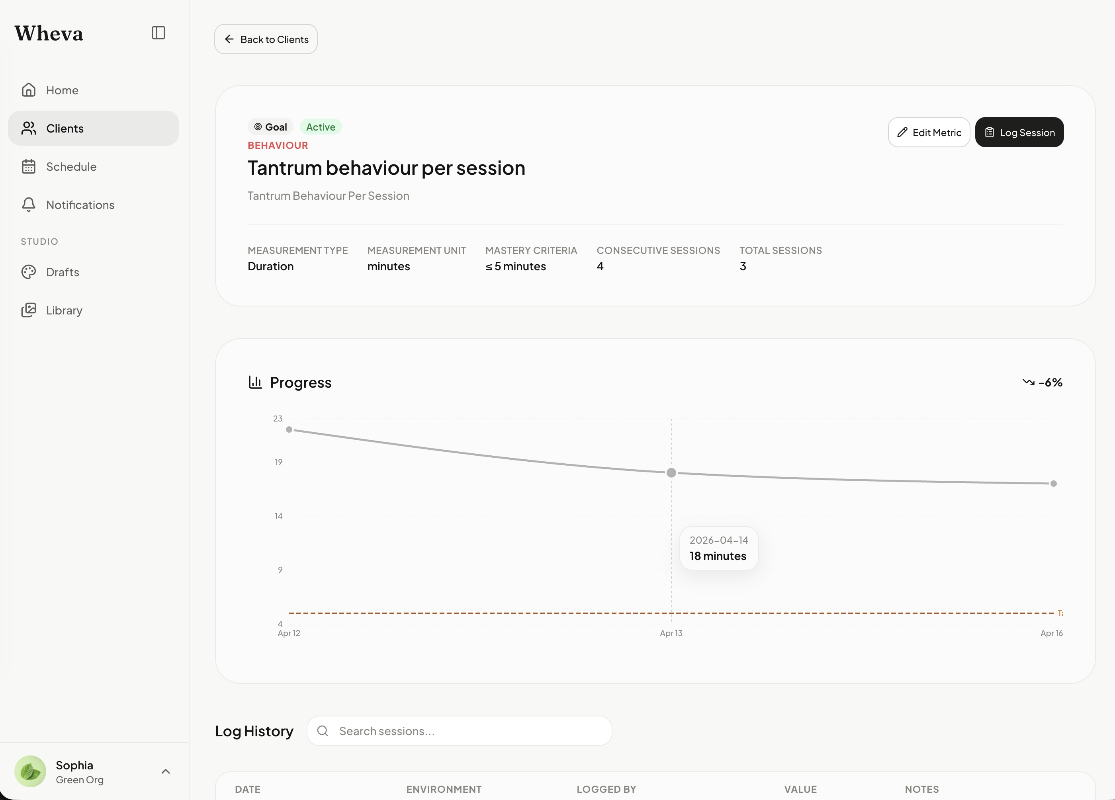
Task: Focus the Search sessions field
Action: point(459,731)
